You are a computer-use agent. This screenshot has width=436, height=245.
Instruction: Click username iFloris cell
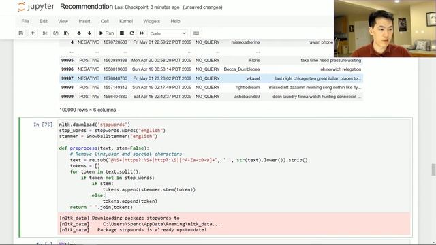254,61
